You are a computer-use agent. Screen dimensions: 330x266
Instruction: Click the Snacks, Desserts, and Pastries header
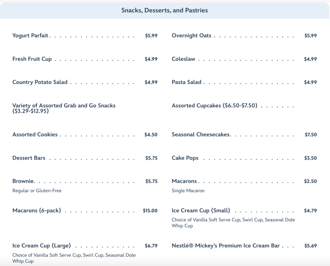coord(165,10)
